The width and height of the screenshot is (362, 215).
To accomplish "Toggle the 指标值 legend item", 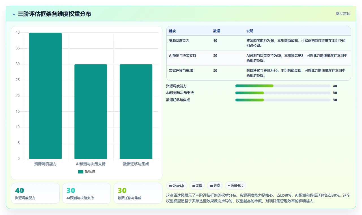I will (x=87, y=171).
